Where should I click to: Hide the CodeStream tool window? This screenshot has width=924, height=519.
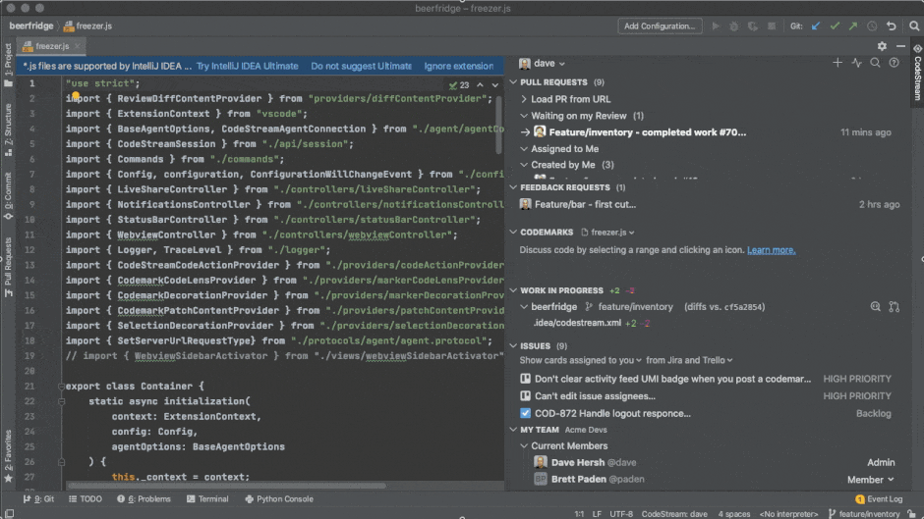pos(900,46)
